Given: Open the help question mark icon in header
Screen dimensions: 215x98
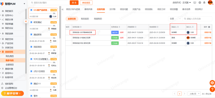Looking at the screenshot, I should pyautogui.click(x=200, y=3).
